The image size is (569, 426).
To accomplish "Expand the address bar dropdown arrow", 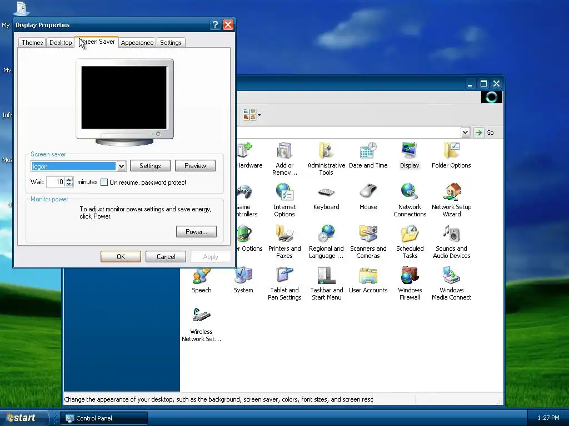I will [x=466, y=133].
